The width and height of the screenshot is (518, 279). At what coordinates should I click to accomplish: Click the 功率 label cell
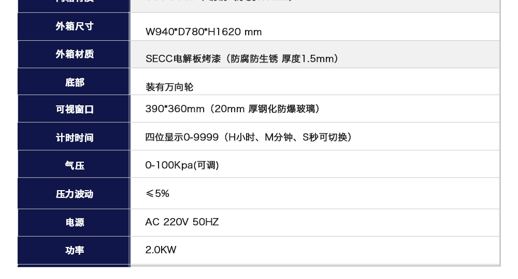[74, 250]
